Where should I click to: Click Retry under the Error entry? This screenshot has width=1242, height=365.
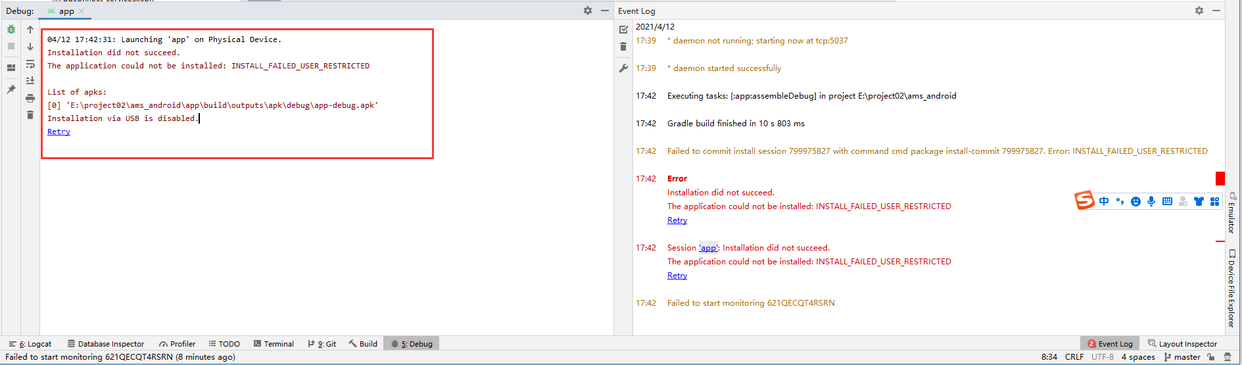(677, 220)
